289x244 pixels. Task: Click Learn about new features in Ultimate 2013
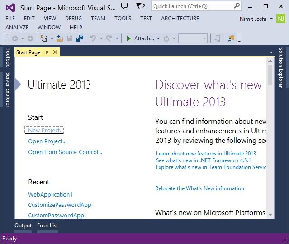206,154
